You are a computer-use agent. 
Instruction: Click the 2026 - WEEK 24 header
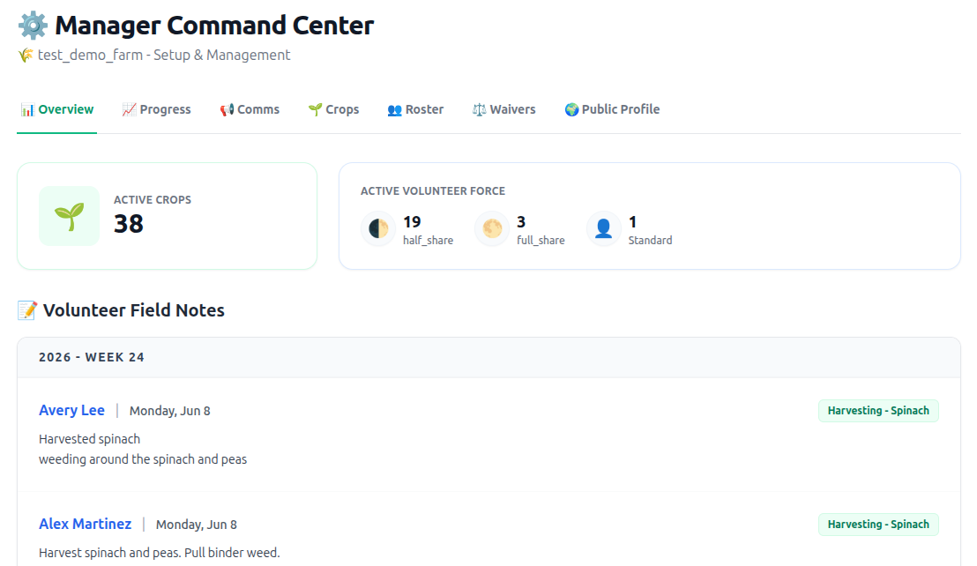coord(92,357)
